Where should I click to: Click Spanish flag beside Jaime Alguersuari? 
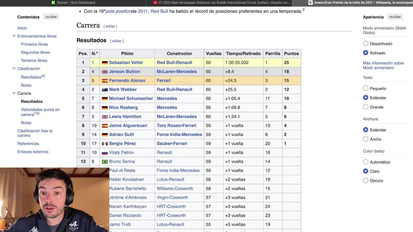click(x=105, y=126)
